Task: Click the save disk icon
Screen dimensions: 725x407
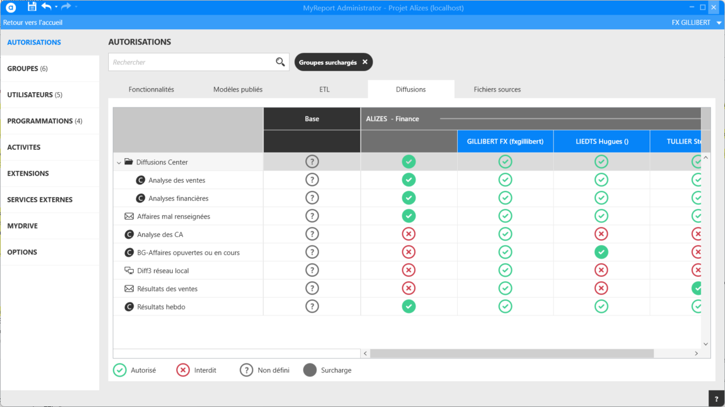Action: (x=32, y=7)
